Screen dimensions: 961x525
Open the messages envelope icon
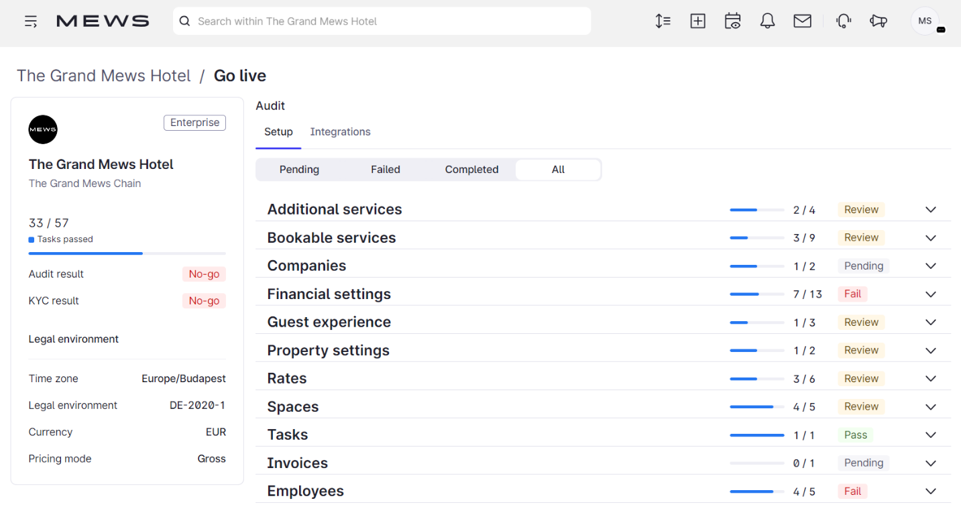pos(802,21)
